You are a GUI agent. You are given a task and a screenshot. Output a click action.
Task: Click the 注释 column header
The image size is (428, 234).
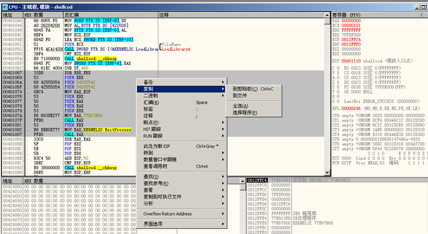(x=241, y=15)
